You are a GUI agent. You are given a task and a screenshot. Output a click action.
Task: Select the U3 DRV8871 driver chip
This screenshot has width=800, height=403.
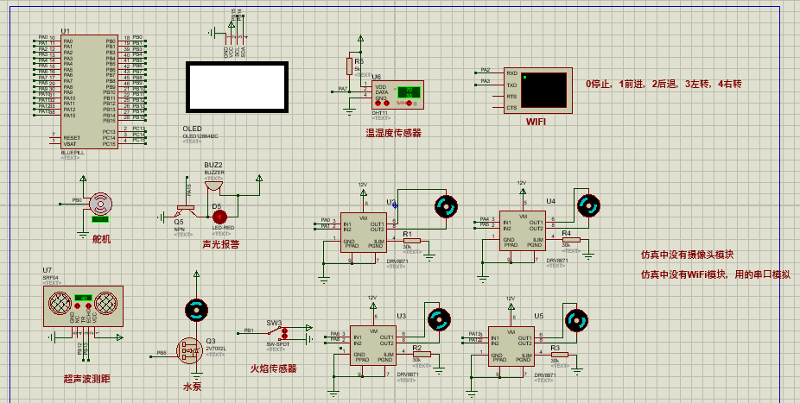pos(373,345)
